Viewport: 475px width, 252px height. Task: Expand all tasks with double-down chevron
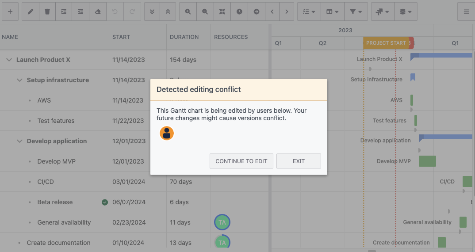153,12
